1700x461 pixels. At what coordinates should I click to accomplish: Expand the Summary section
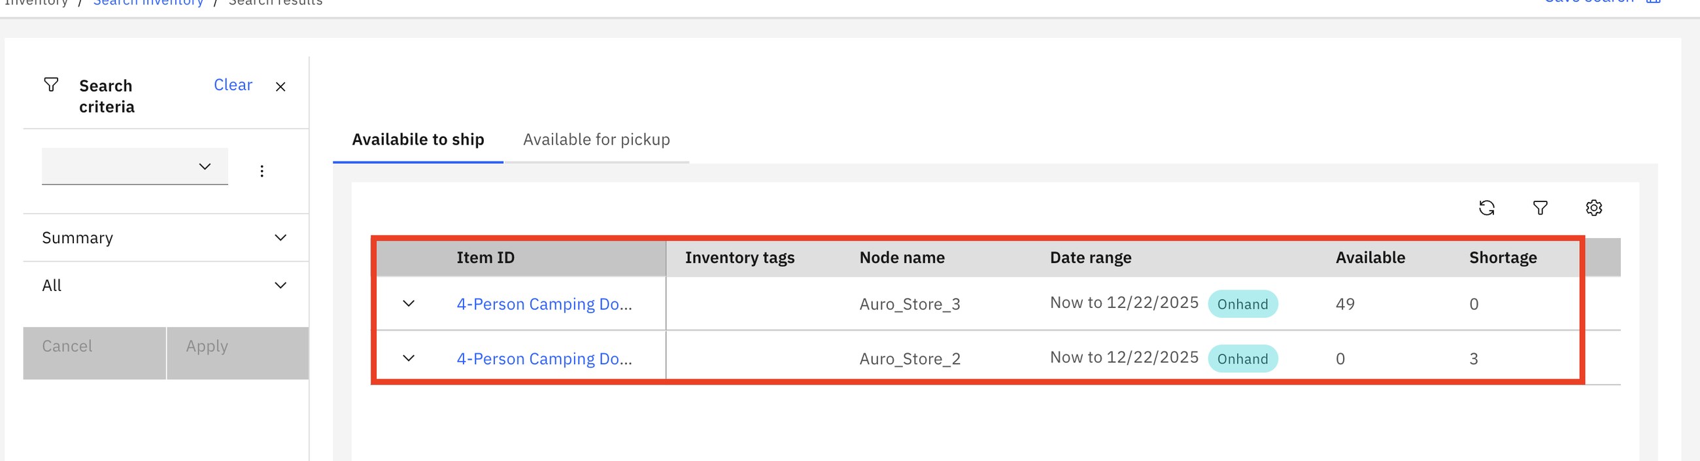[x=165, y=238]
